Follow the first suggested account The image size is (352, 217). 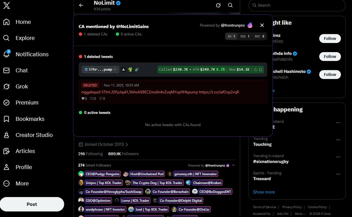[x=330, y=38]
